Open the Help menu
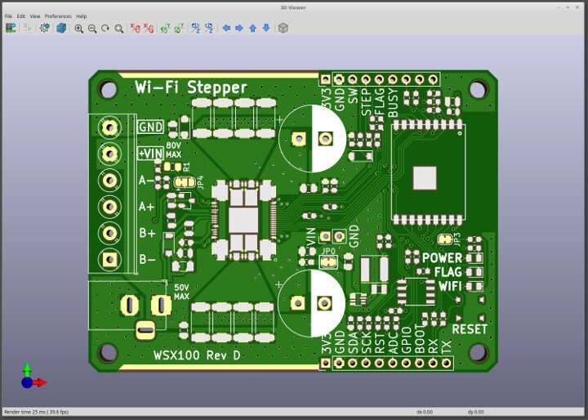The image size is (588, 420). click(82, 16)
